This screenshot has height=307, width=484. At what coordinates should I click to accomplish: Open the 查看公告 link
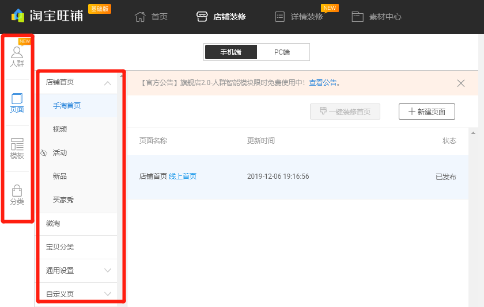pos(323,83)
